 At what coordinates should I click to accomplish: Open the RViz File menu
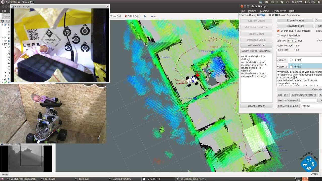click(4, 11)
